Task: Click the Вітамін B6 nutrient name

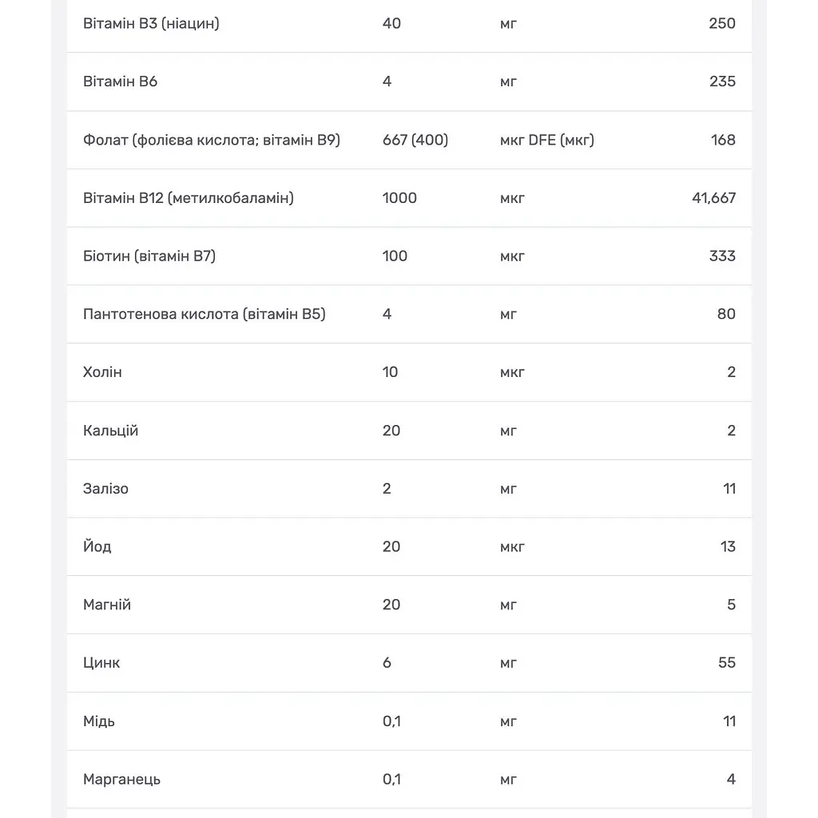Action: (120, 81)
